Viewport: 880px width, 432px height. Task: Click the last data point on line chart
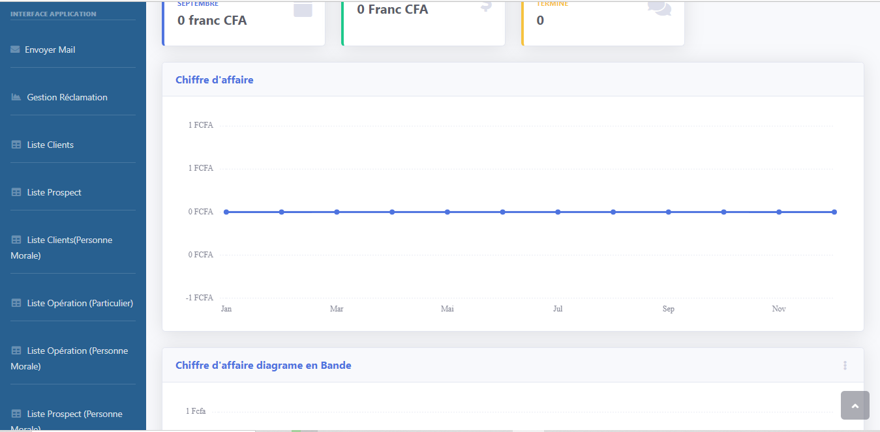click(834, 212)
